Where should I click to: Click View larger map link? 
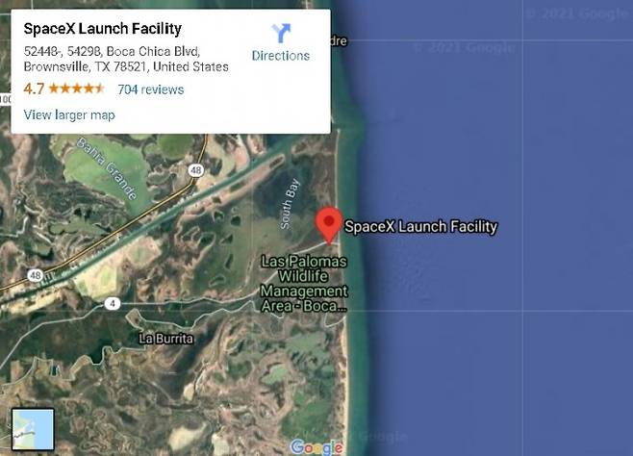(x=69, y=115)
